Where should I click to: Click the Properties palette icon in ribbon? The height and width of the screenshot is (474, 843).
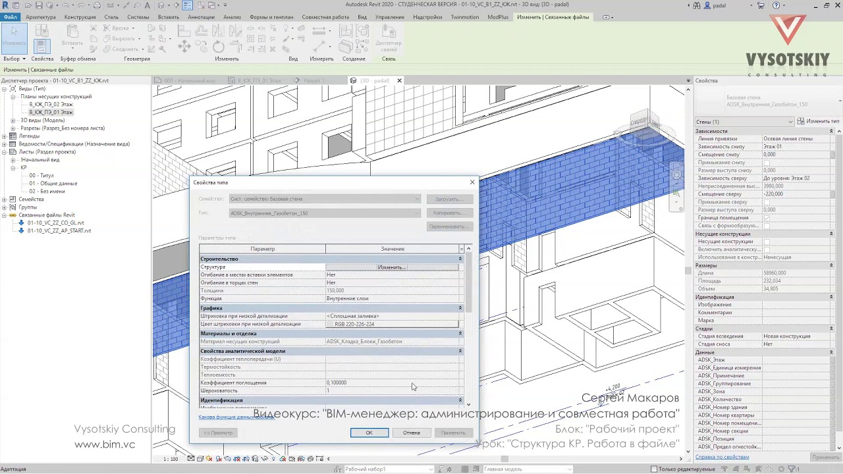coord(41,45)
